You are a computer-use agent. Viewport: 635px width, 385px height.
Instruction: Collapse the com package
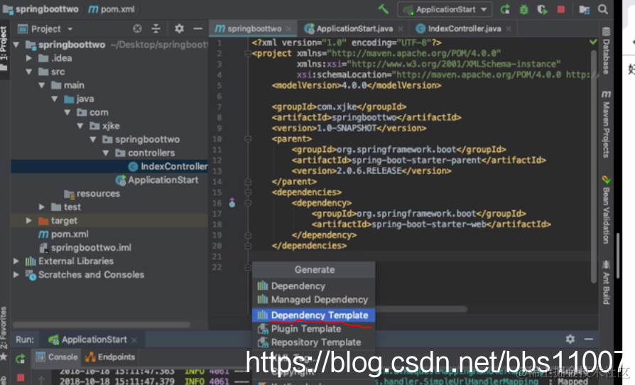pos(67,112)
